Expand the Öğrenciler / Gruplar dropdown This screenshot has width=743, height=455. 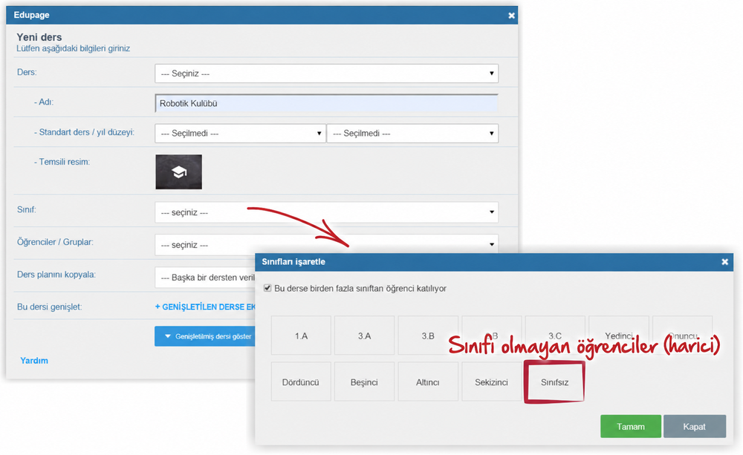pos(326,244)
